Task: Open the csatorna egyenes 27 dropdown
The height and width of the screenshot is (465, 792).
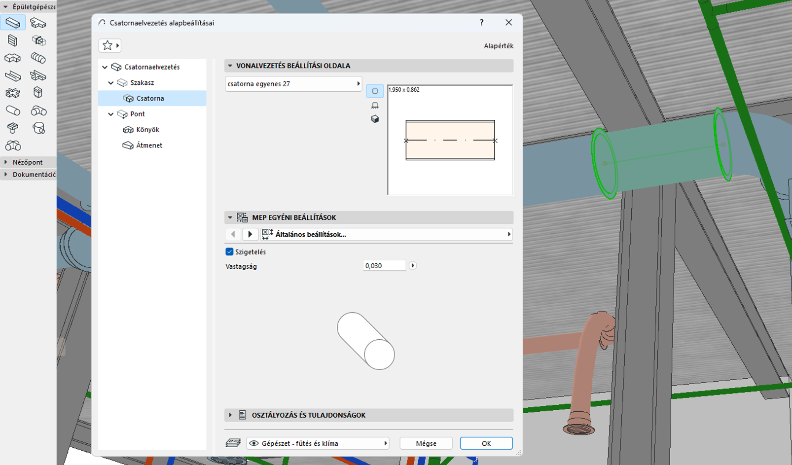Action: pos(293,84)
